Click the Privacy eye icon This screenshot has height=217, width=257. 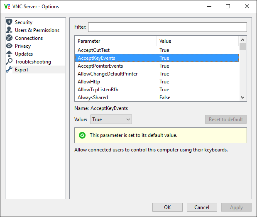[x=9, y=46]
